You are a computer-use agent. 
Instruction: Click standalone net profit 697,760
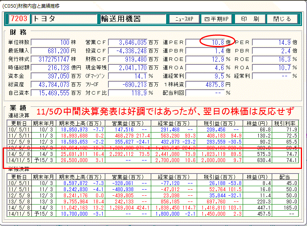[216, 201]
